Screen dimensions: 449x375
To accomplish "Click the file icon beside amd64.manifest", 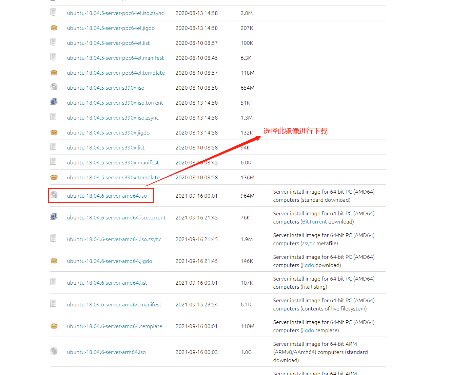I will coord(54,304).
